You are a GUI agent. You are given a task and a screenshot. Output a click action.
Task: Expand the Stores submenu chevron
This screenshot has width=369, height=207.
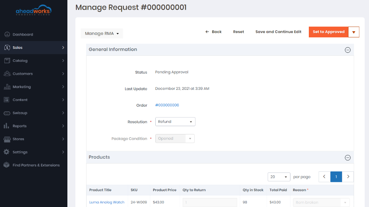tap(63, 139)
